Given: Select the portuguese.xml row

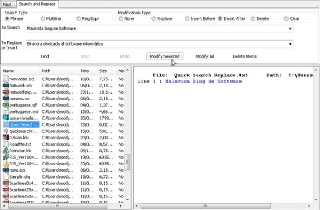Looking at the screenshot, I should click(x=63, y=111).
